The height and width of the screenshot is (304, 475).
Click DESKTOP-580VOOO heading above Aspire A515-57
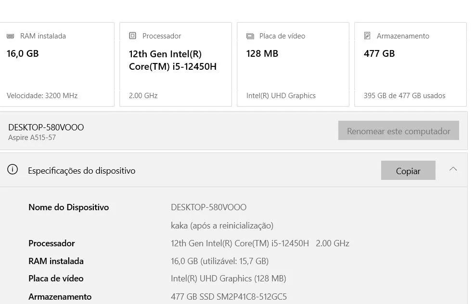[x=46, y=127]
